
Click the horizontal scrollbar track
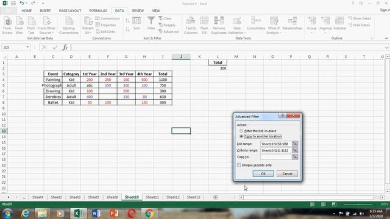click(308, 197)
